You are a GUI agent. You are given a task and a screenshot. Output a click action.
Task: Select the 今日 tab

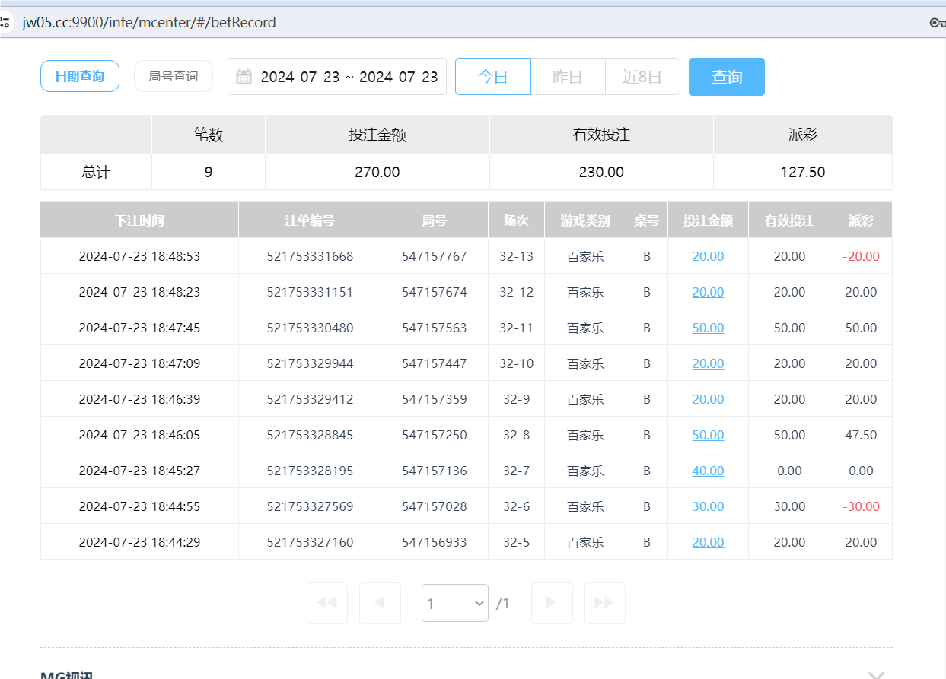492,76
